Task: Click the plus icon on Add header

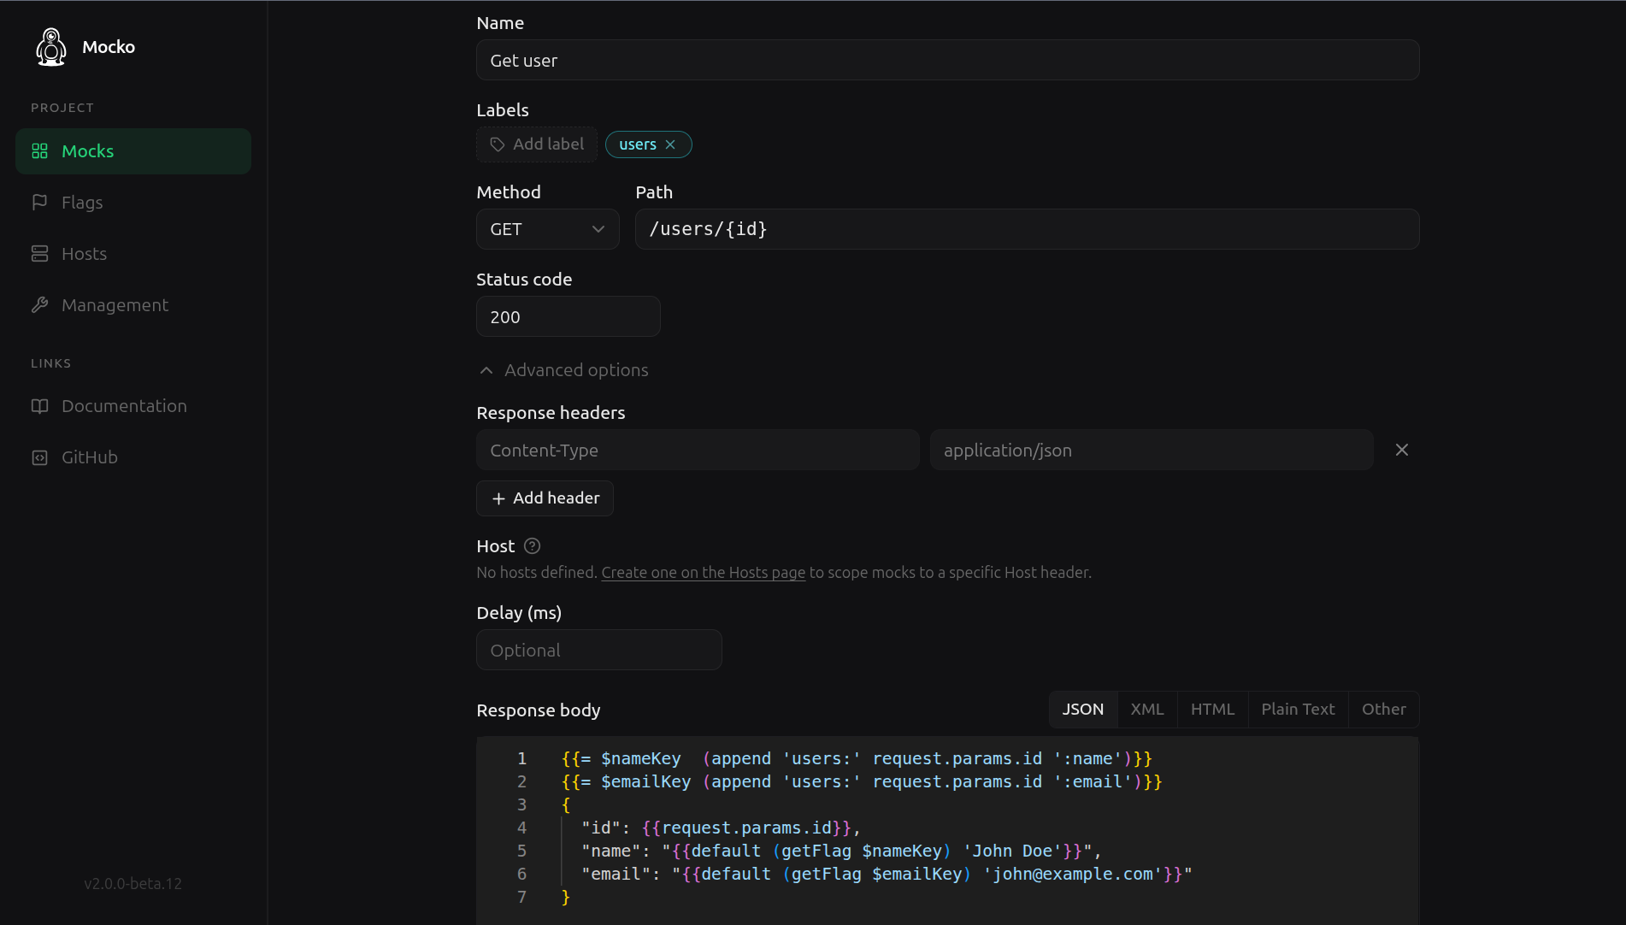Action: point(498,498)
